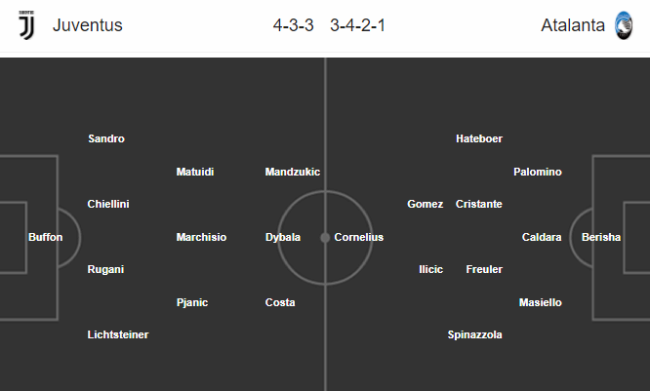Select midfielder Marchisio

201,237
